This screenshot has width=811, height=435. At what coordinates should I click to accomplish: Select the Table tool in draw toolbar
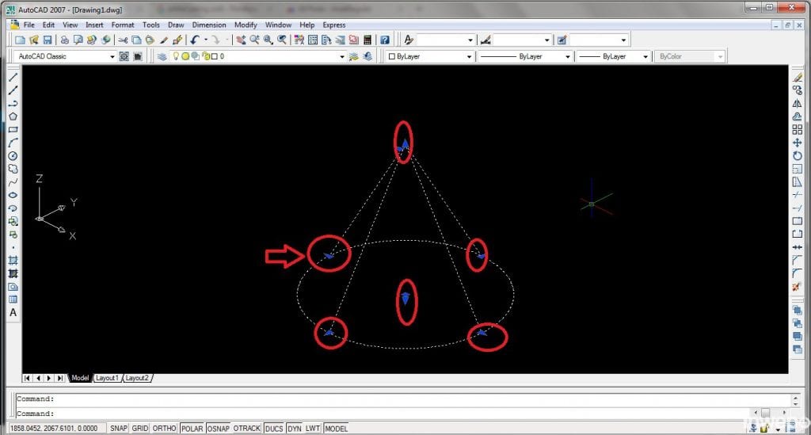(13, 300)
